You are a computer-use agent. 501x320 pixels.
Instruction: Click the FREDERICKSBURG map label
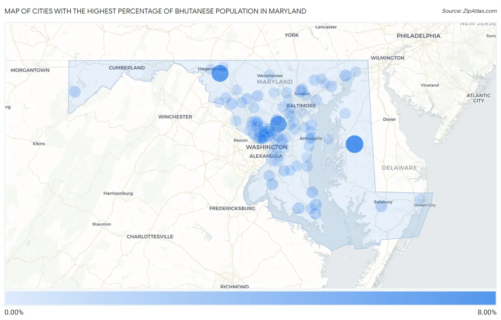[x=232, y=208]
